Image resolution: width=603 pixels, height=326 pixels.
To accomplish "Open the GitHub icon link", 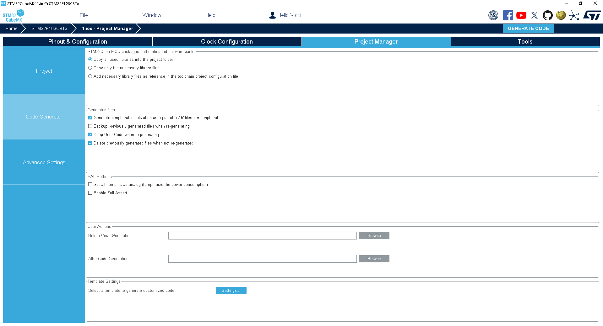I will point(548,15).
